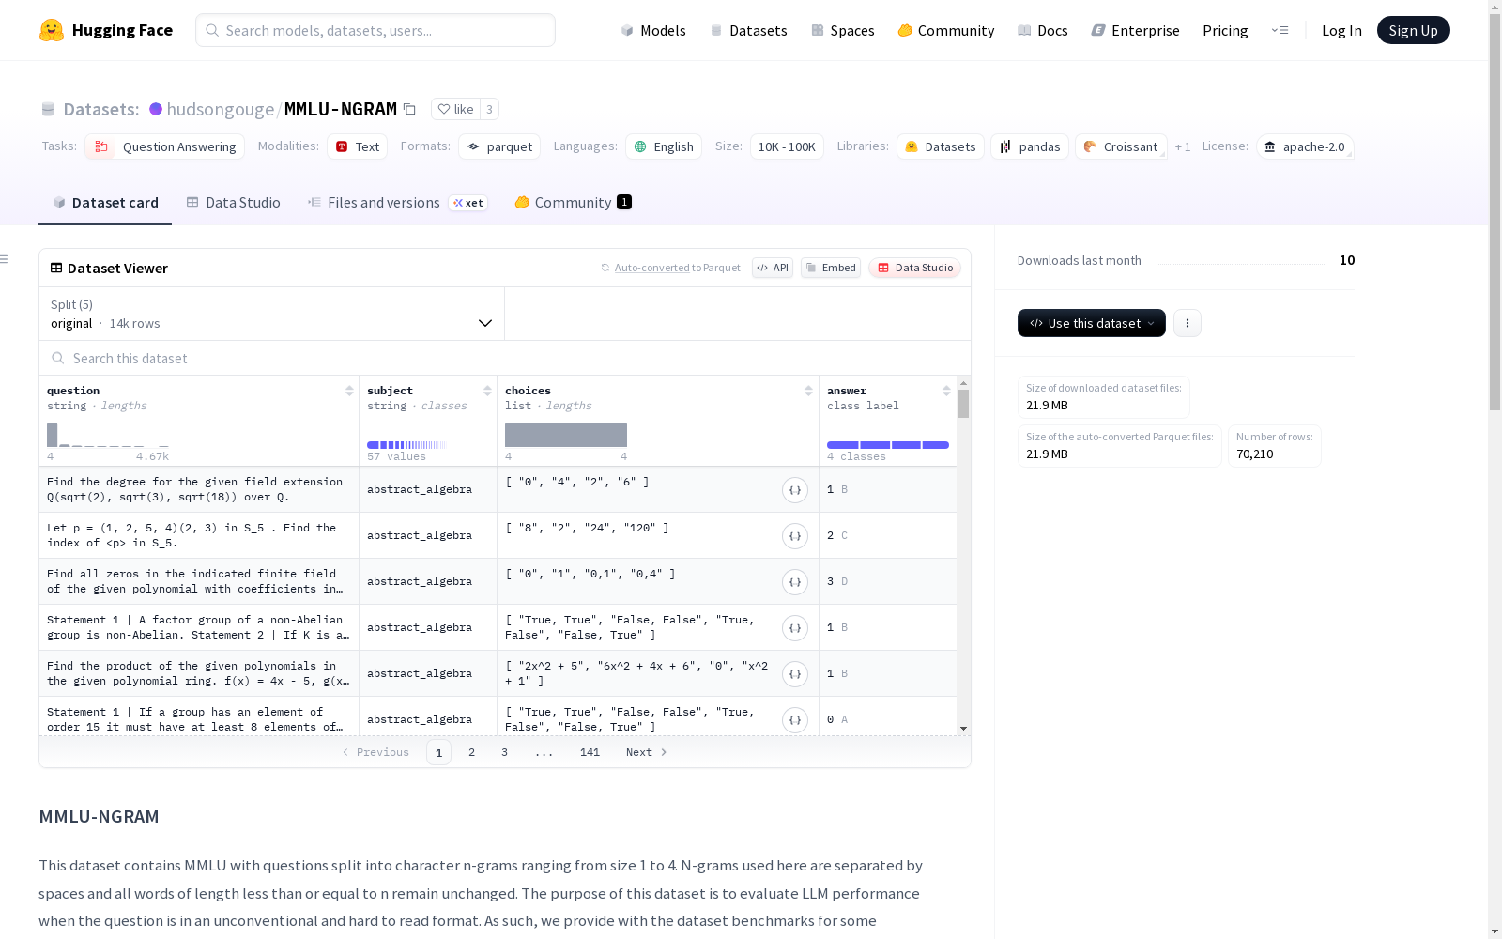Jump to page 3 of the viewer

pos(504,752)
